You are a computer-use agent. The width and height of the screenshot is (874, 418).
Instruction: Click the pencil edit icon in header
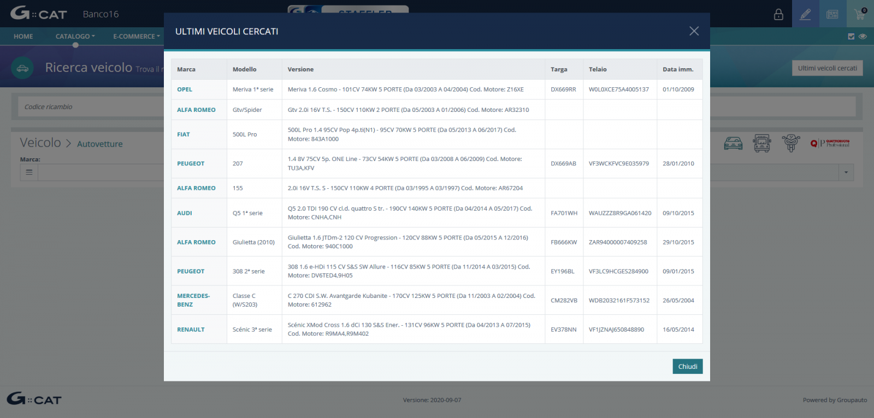click(805, 14)
